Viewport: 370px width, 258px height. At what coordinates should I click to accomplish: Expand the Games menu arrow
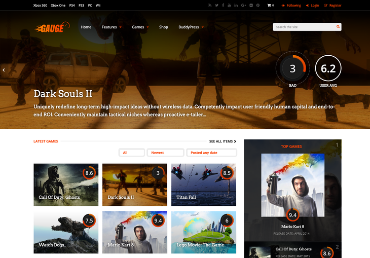click(x=147, y=27)
